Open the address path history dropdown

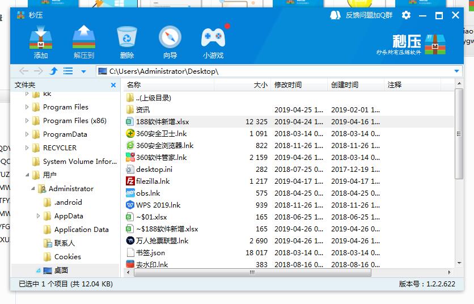click(x=456, y=71)
